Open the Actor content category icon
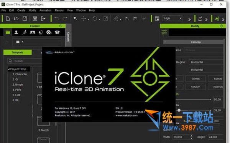230x143 pixels. coord(16,32)
